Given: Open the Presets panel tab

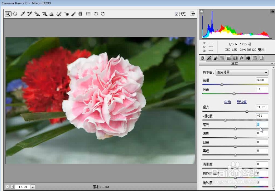Looking at the screenshot, I should [x=255, y=58].
